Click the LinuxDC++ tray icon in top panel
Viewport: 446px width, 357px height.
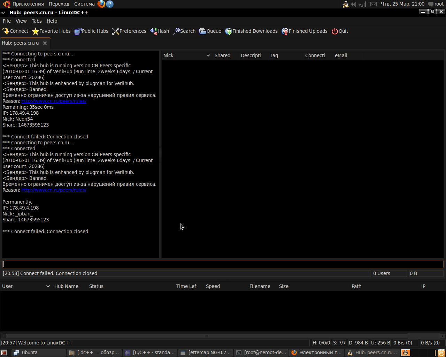click(345, 4)
